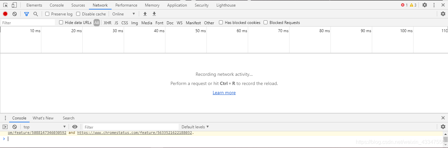Open network search with magnifier icon
Viewport: 448px width, 148px height.
point(35,14)
